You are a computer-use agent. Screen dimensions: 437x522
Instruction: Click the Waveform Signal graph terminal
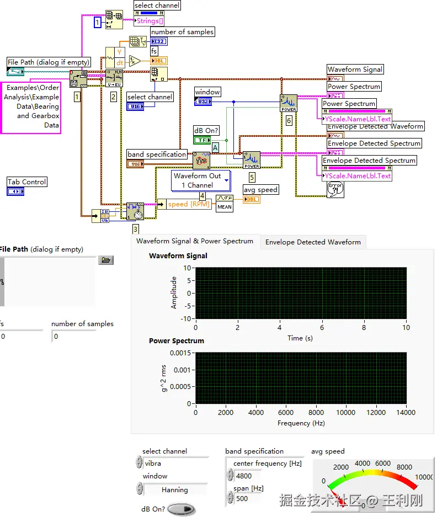click(335, 78)
